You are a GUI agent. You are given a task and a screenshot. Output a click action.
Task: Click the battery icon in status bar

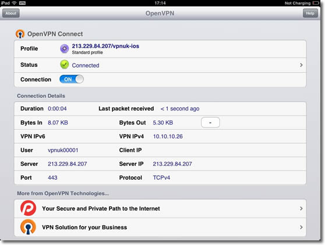pyautogui.click(x=316, y=3)
